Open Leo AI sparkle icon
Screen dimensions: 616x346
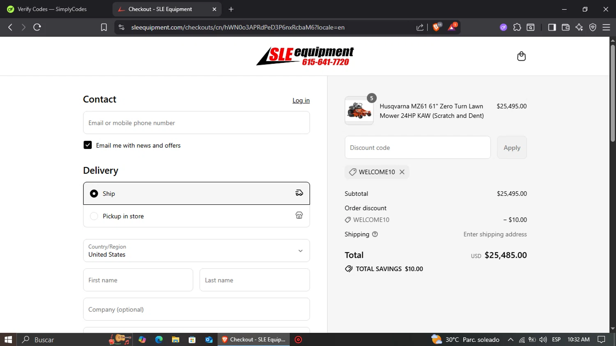point(579,27)
